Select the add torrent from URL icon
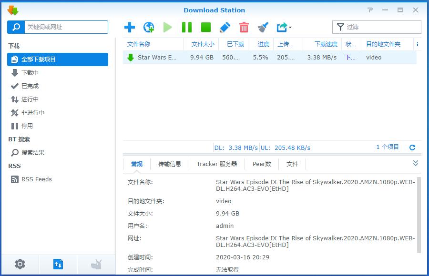The width and height of the screenshot is (429, 276). tap(149, 27)
